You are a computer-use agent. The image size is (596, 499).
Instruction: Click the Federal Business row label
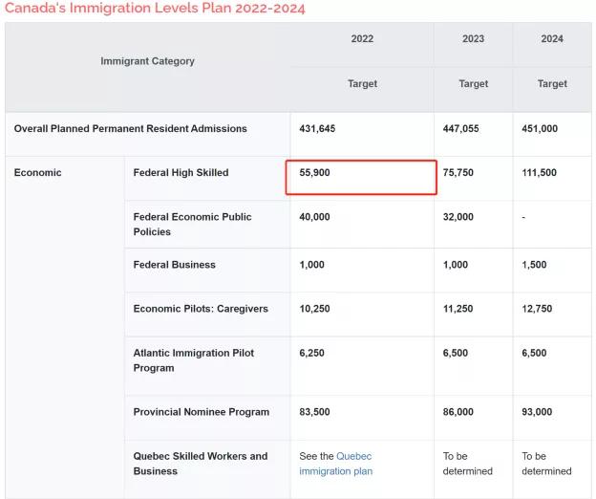[x=174, y=265]
